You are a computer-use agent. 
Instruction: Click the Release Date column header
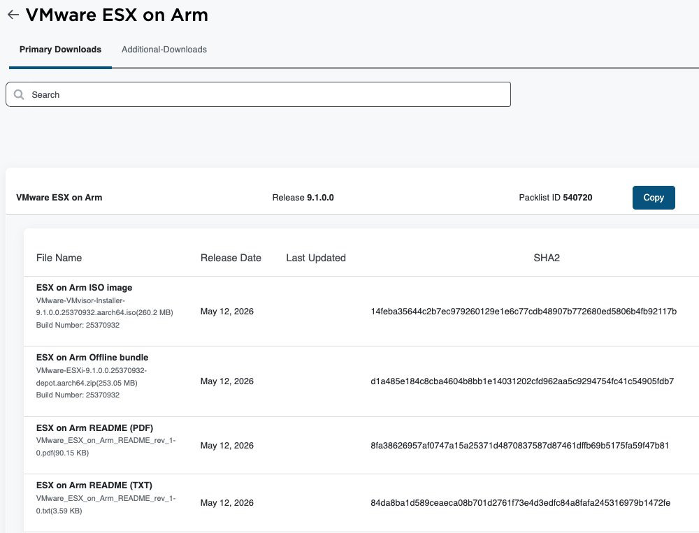coord(231,258)
